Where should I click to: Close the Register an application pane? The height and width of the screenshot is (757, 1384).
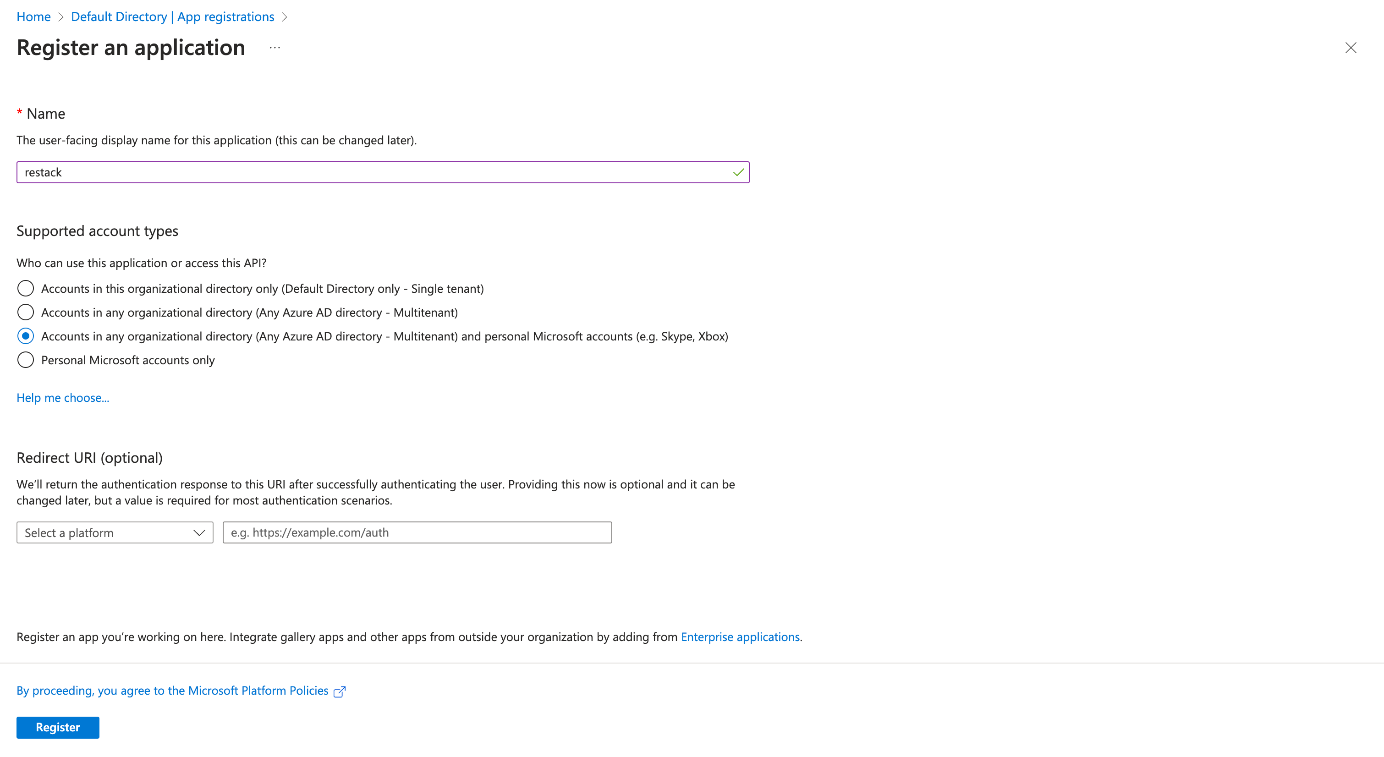tap(1351, 48)
